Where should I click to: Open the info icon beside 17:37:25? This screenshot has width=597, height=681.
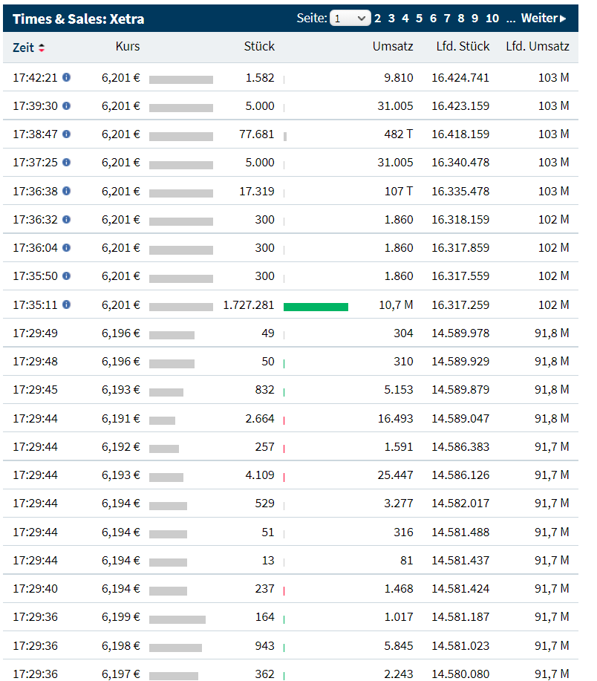click(x=67, y=163)
